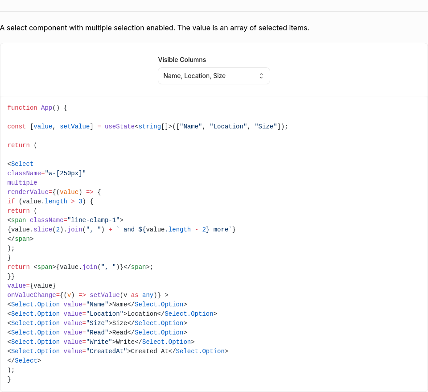Click the "Visible Columns" label
428x392 pixels.
(182, 60)
